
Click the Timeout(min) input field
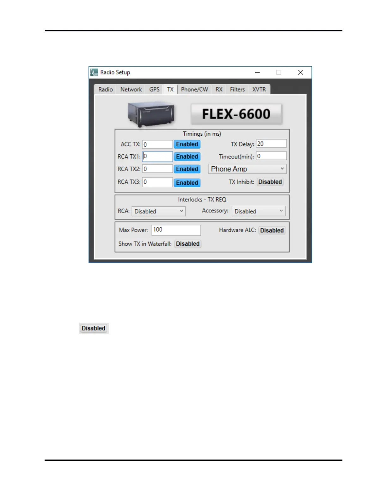click(271, 156)
